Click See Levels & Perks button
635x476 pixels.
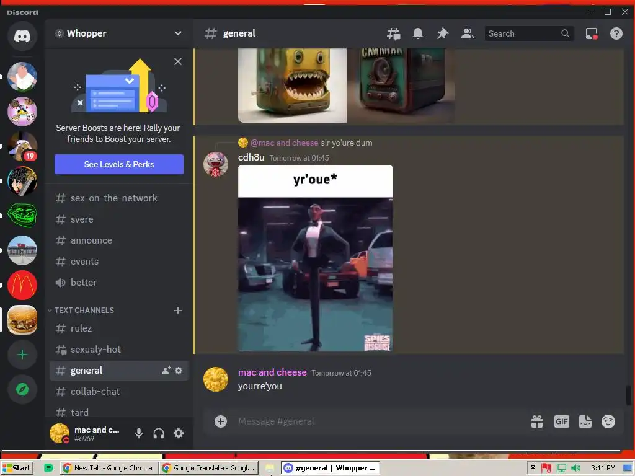[119, 164]
